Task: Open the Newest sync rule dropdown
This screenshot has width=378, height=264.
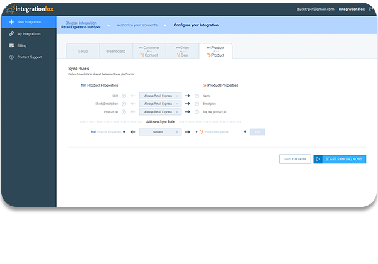Action: (x=160, y=132)
